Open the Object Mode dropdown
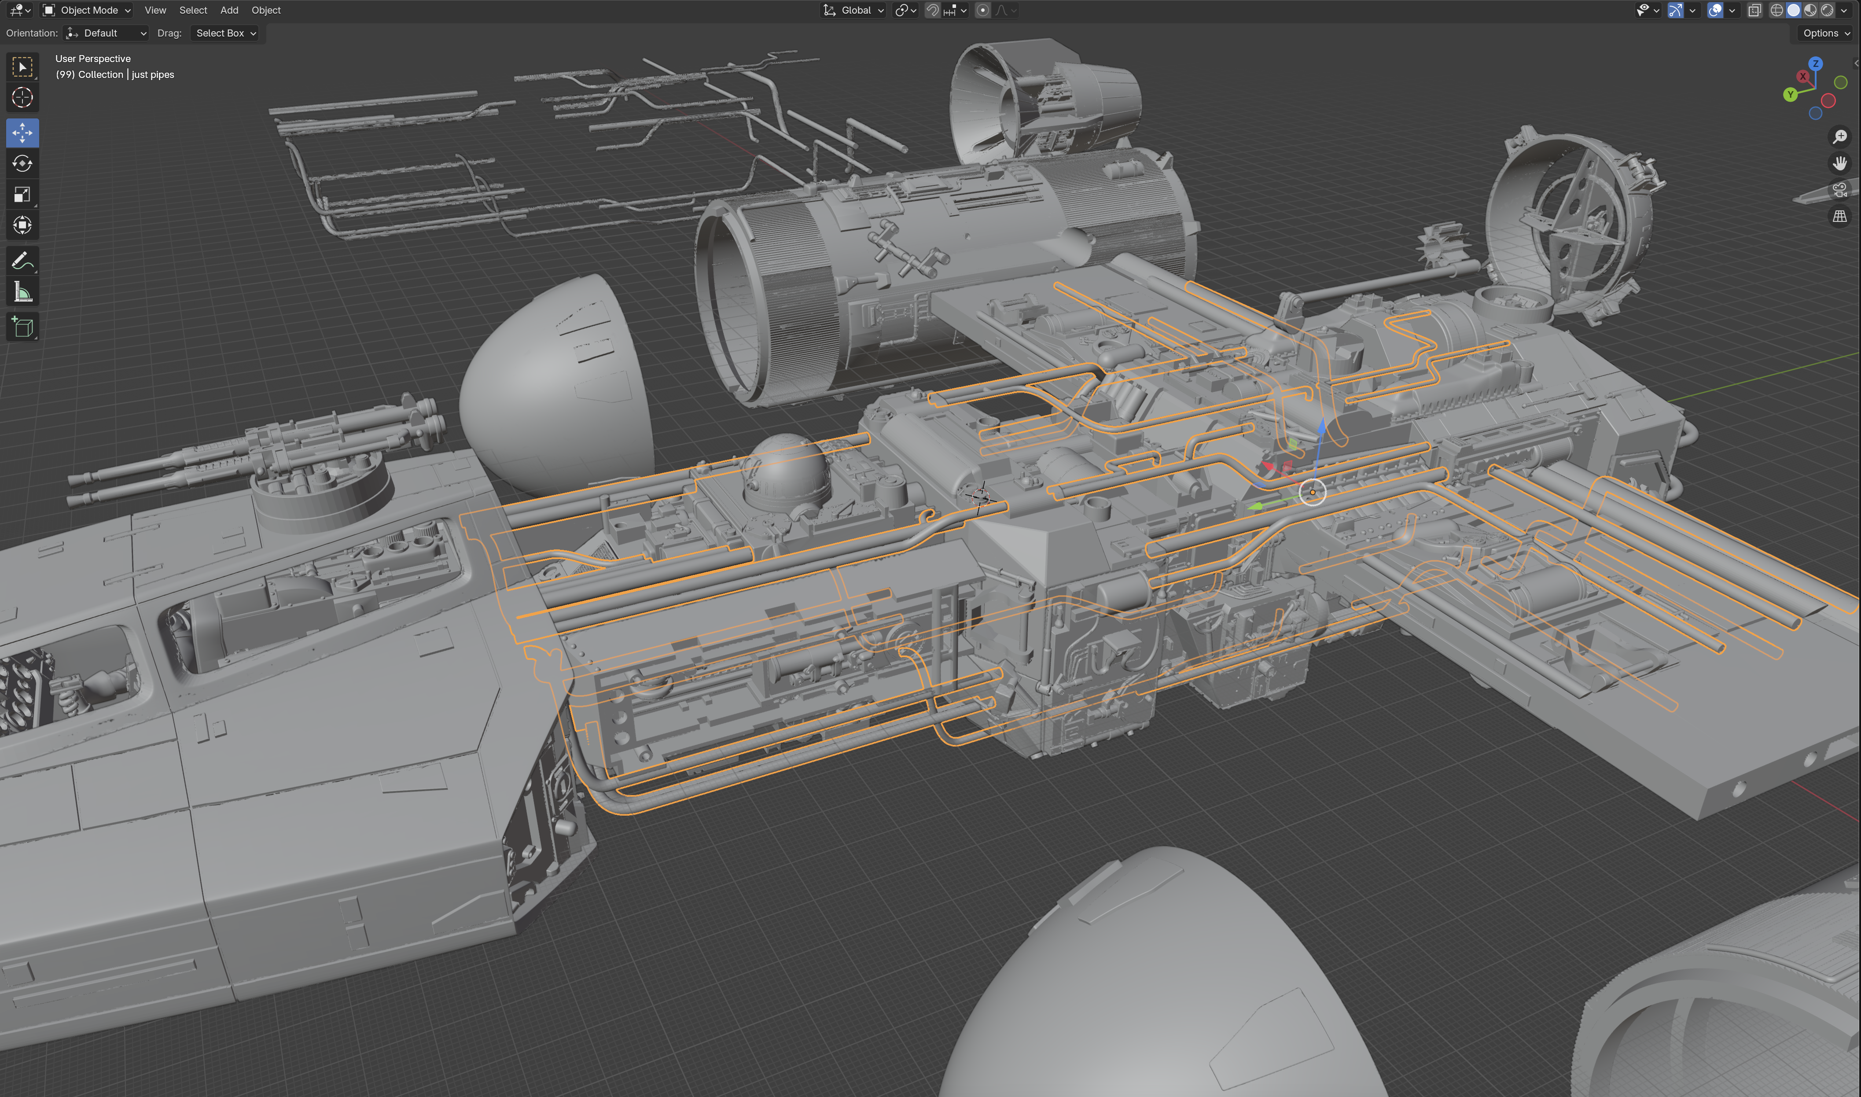 86,11
